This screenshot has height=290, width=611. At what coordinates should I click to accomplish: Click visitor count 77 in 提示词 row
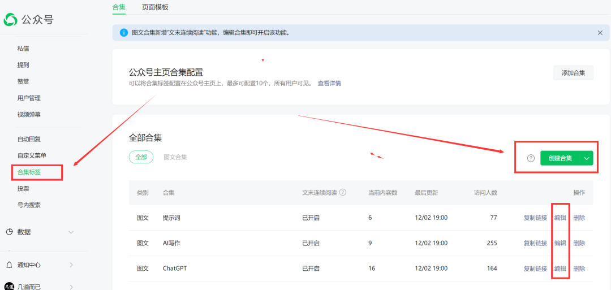pyautogui.click(x=493, y=218)
